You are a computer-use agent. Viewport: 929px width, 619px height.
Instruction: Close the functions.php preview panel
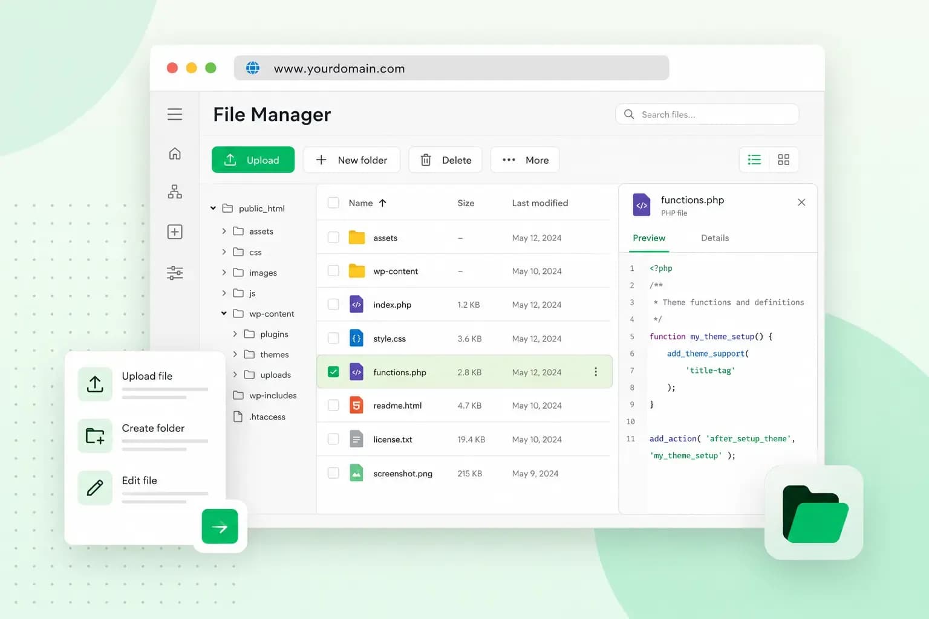coord(801,203)
